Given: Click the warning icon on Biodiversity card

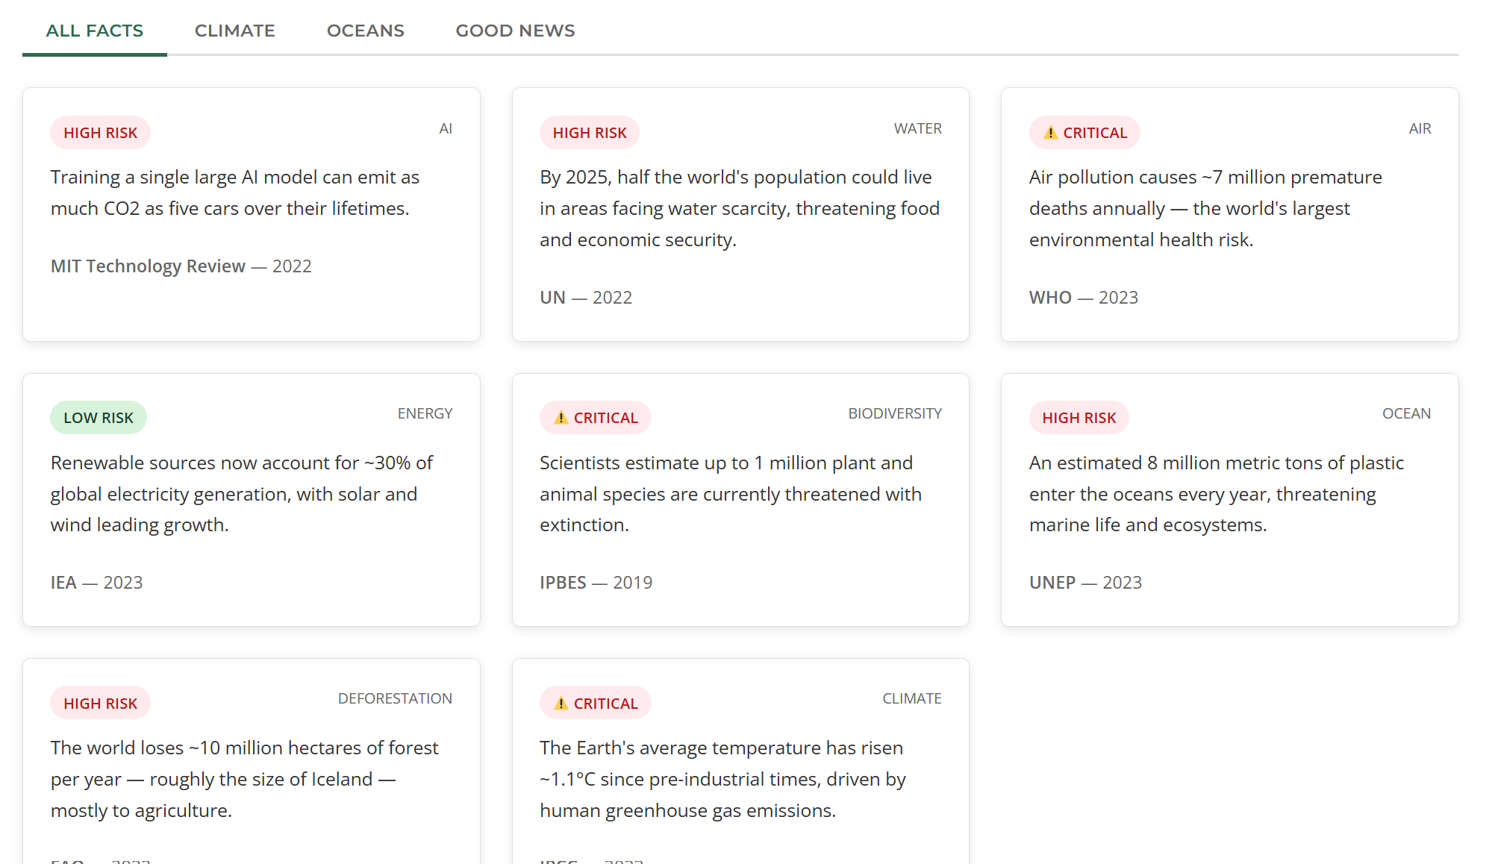Looking at the screenshot, I should coord(561,418).
